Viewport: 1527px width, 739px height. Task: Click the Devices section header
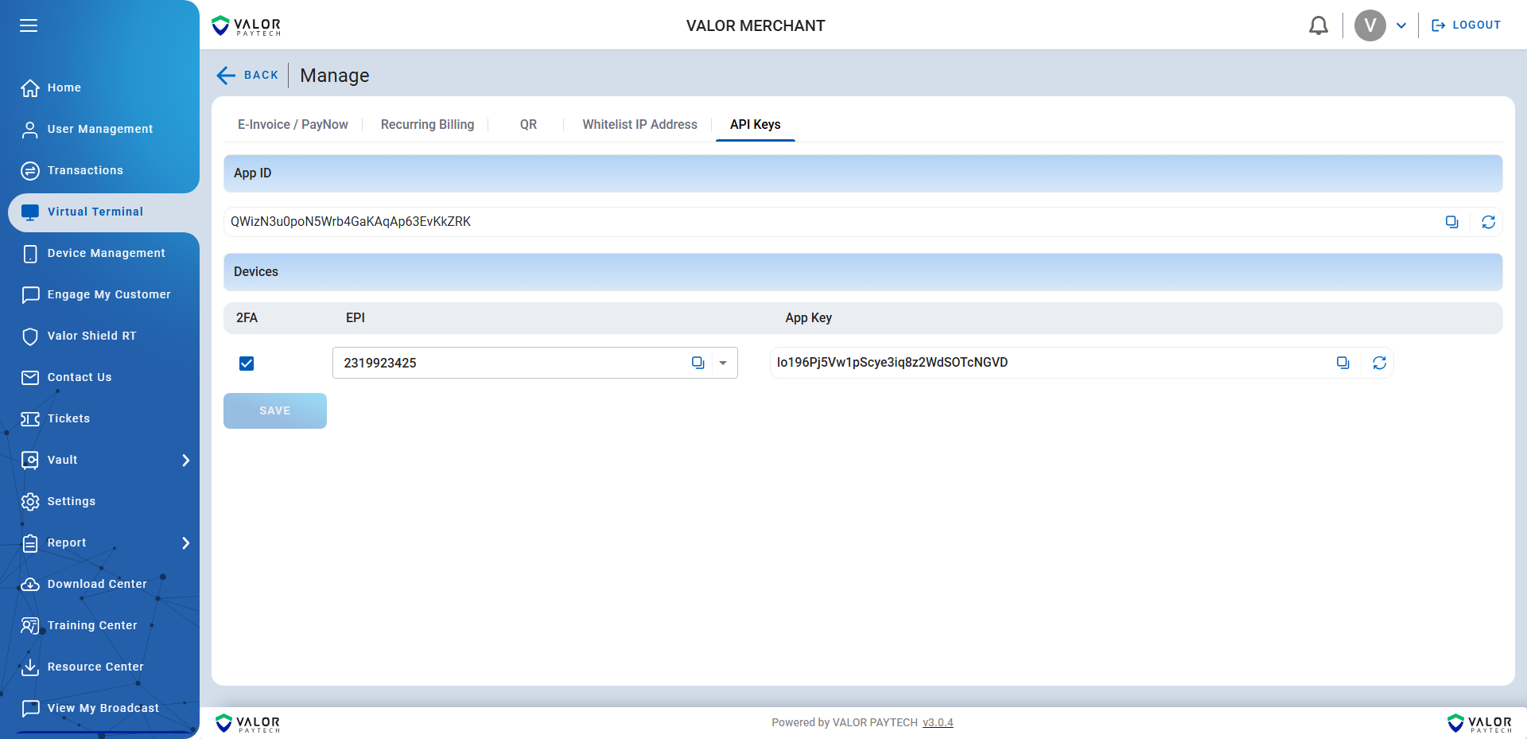863,272
